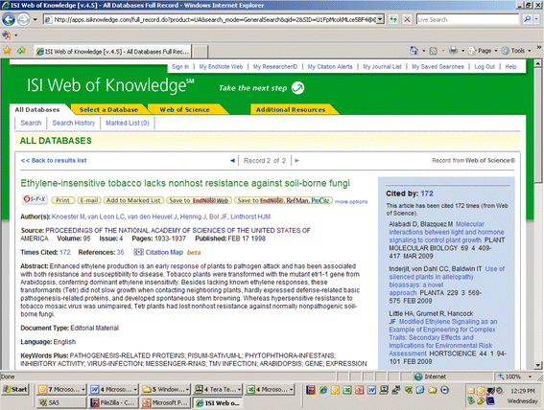Viewport: 544px width, 410px height.
Task: Click the browser Forward arrow button
Action: click(24, 19)
